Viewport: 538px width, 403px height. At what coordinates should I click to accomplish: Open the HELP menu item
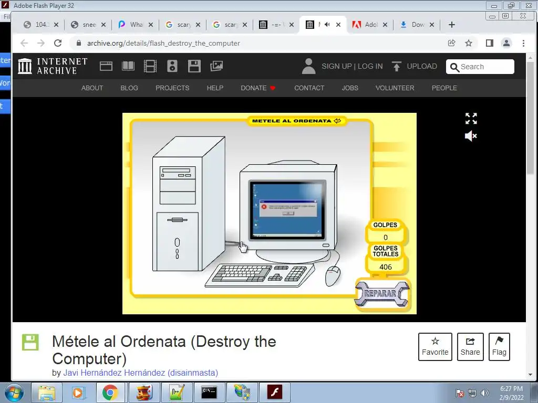215,88
